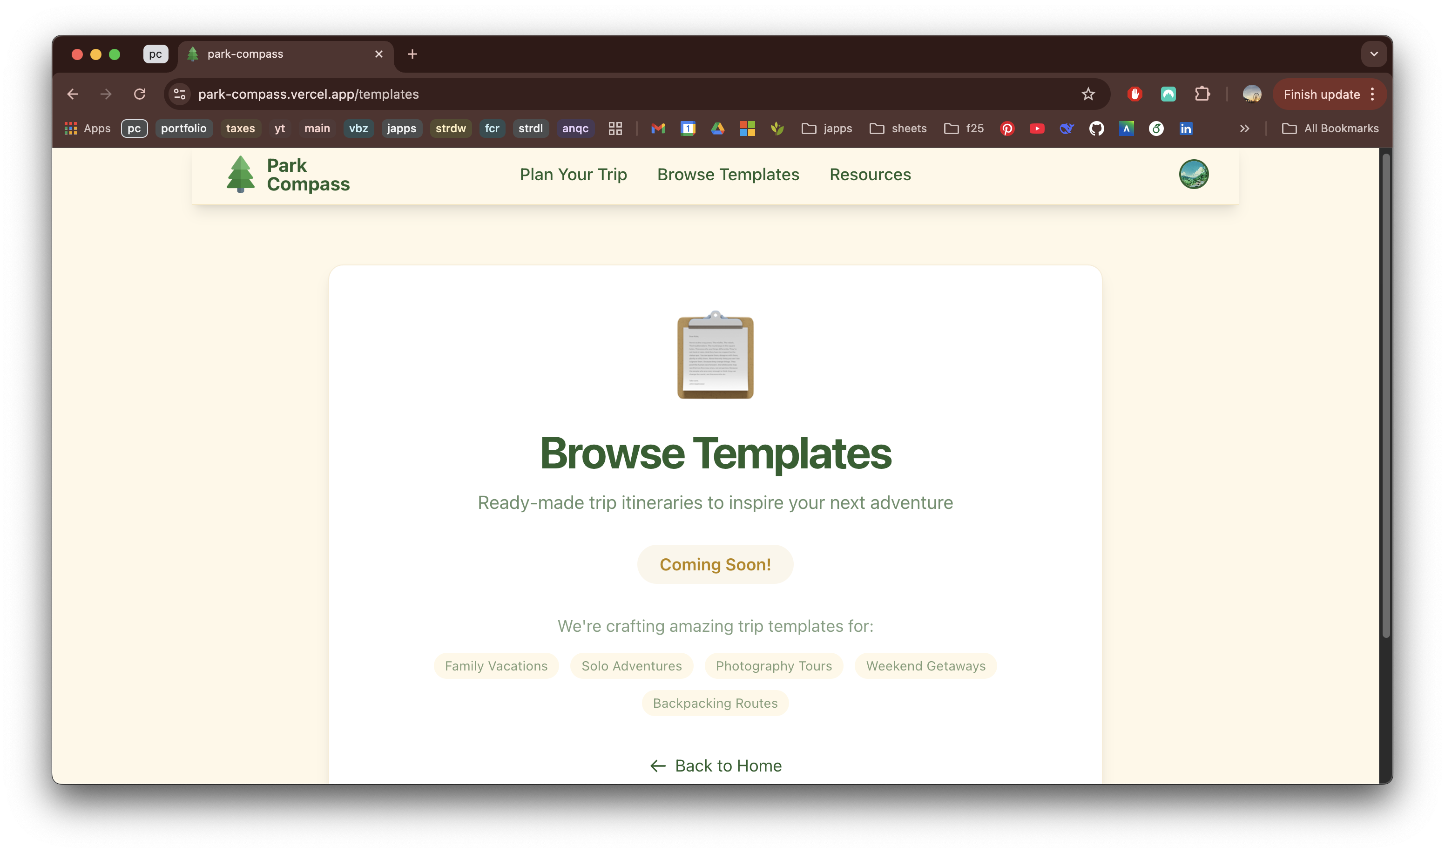Open the strdw bookmark

451,128
